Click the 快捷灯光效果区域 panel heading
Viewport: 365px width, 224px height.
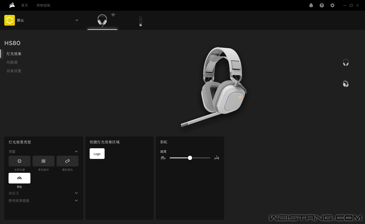click(105, 142)
